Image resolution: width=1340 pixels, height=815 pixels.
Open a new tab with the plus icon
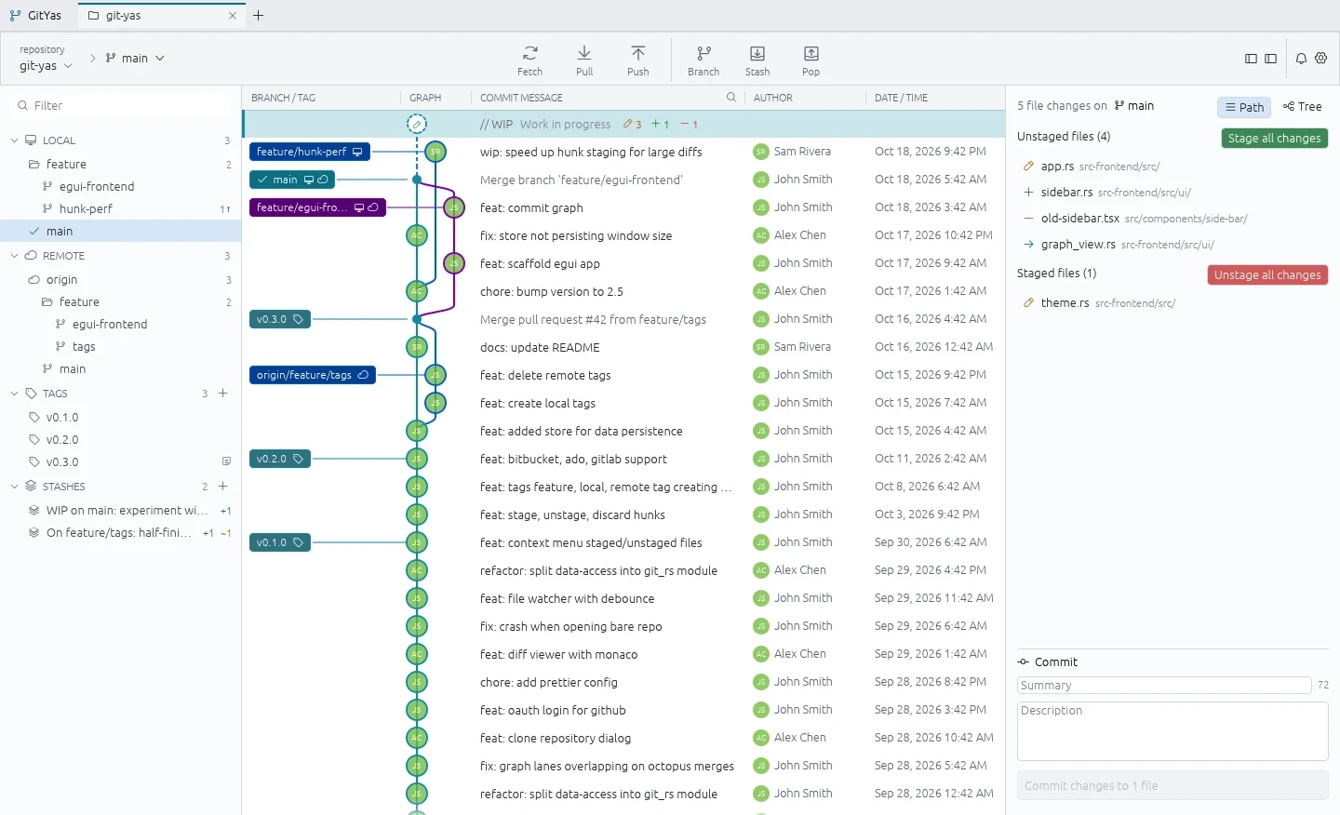[x=259, y=15]
